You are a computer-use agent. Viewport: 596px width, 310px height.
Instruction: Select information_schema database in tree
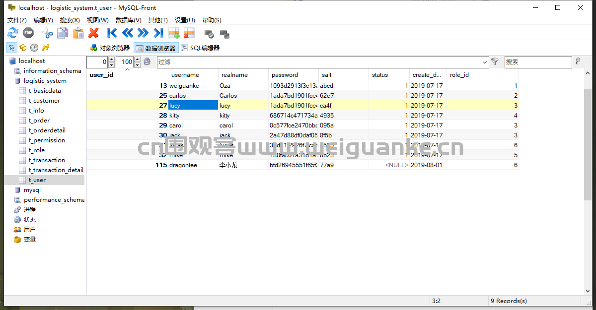coord(52,71)
